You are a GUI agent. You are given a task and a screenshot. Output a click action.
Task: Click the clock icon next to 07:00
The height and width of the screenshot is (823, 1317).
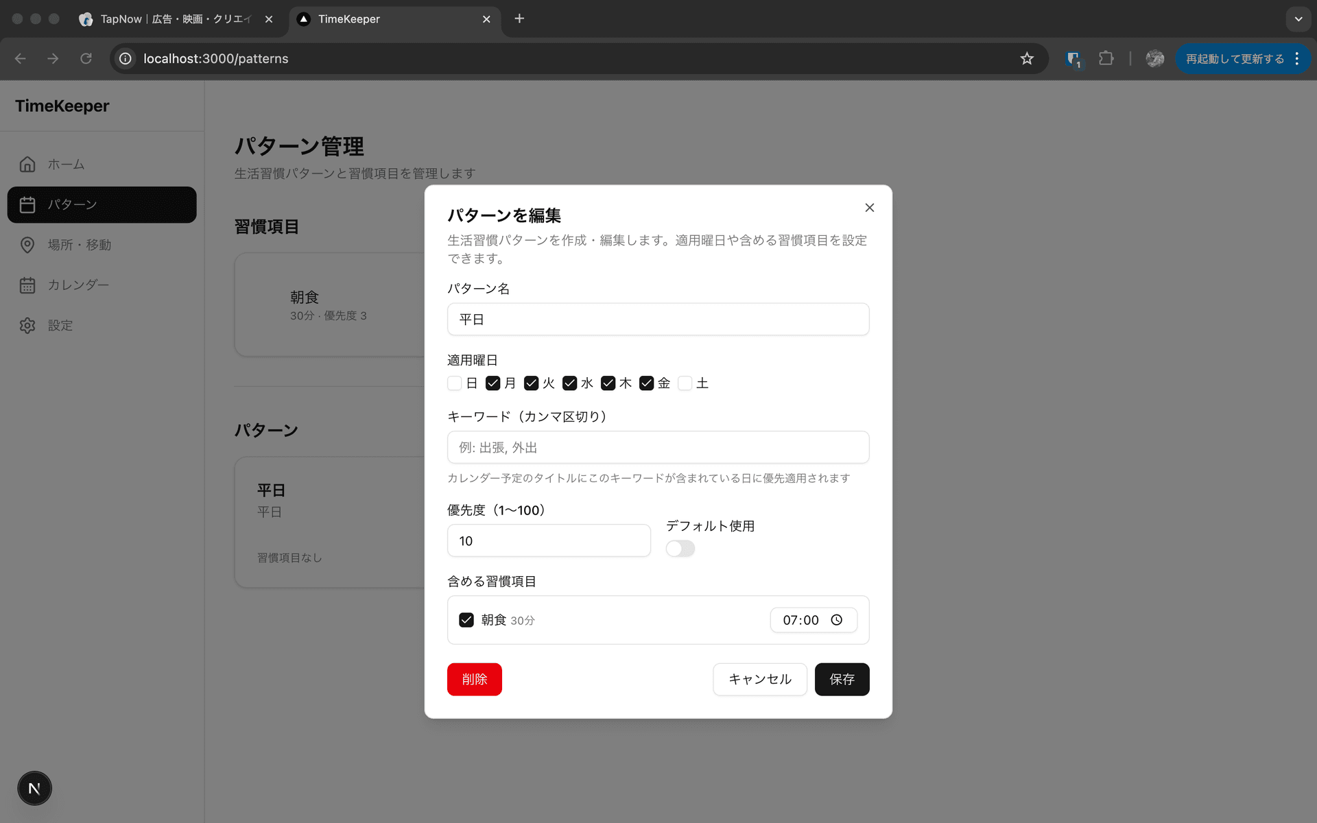(x=836, y=619)
